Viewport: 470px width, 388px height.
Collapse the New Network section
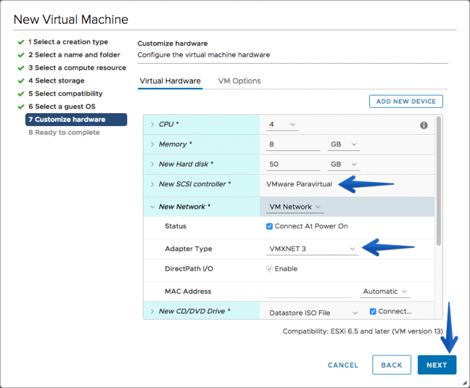tap(152, 207)
